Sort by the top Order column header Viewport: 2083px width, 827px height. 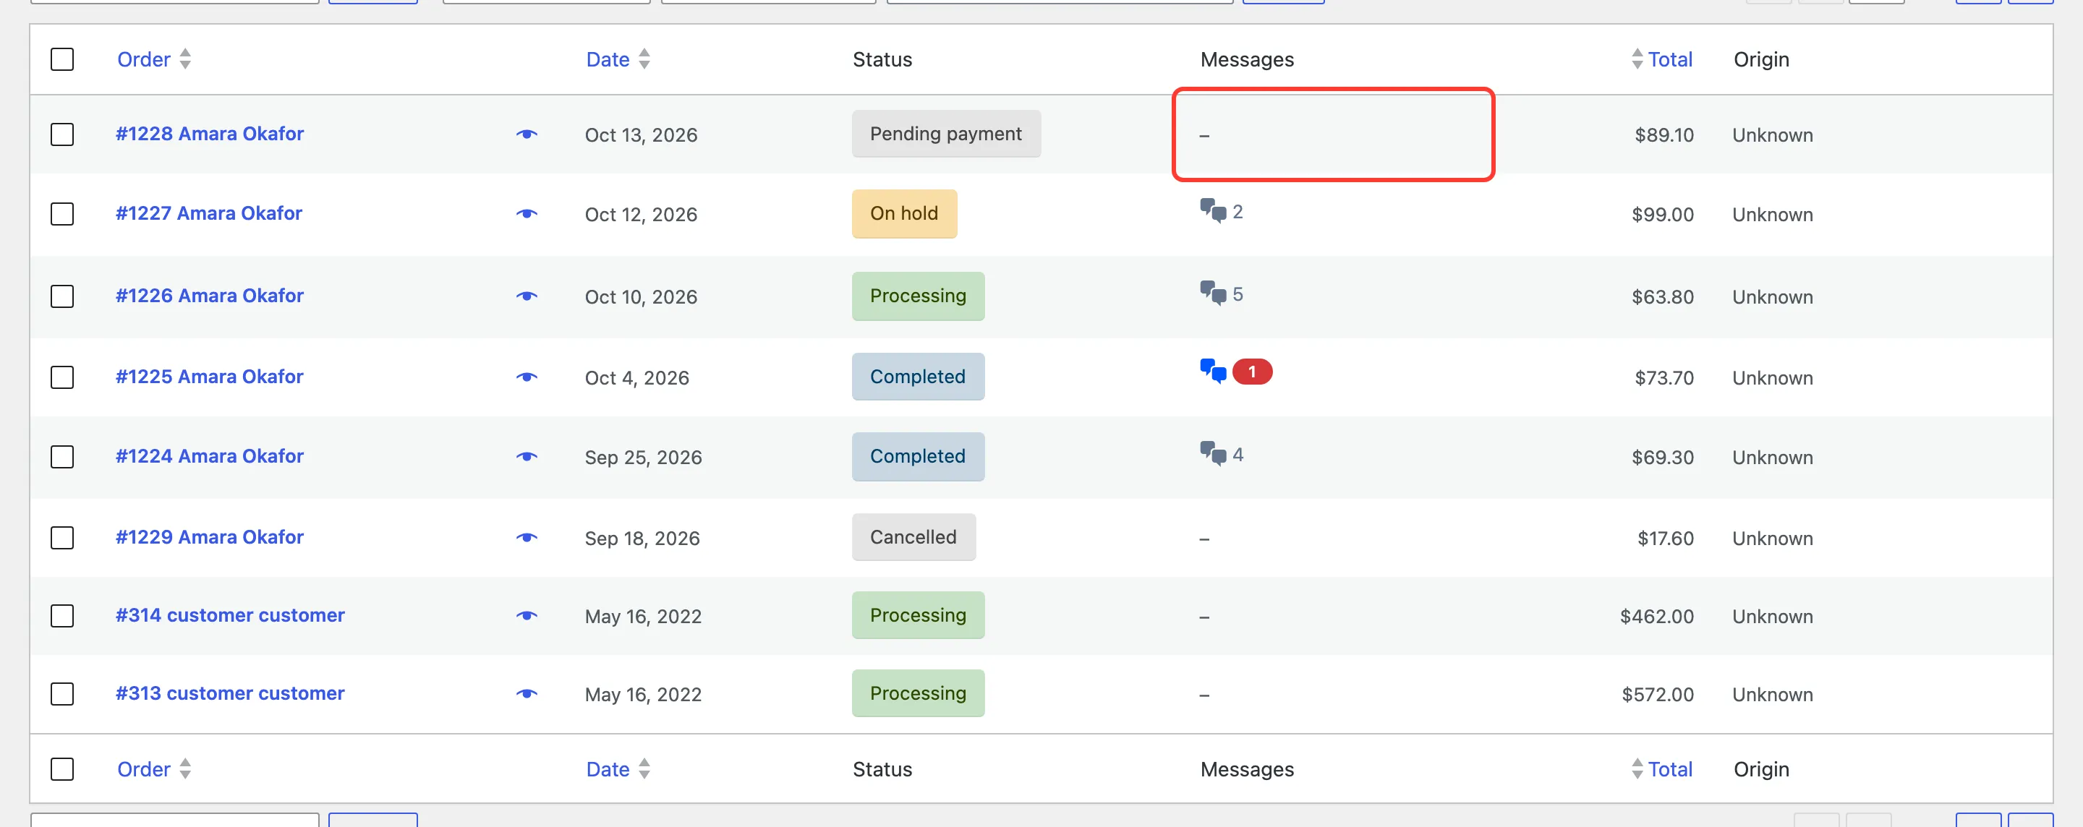click(x=144, y=59)
